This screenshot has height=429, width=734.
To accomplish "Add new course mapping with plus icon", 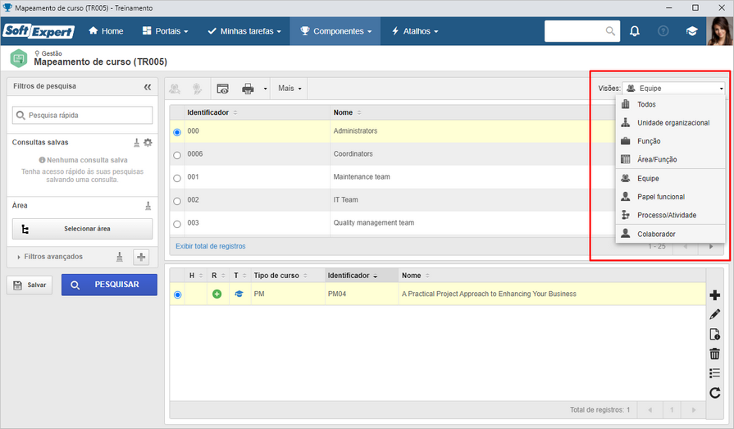I will click(x=714, y=295).
